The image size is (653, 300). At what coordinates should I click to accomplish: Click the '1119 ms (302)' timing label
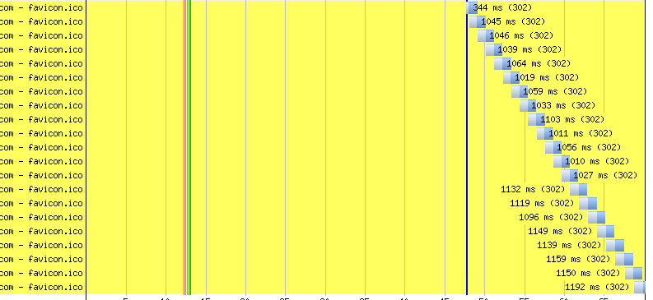[x=542, y=203]
